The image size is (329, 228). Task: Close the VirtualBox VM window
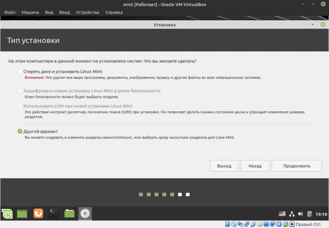[x=323, y=4]
